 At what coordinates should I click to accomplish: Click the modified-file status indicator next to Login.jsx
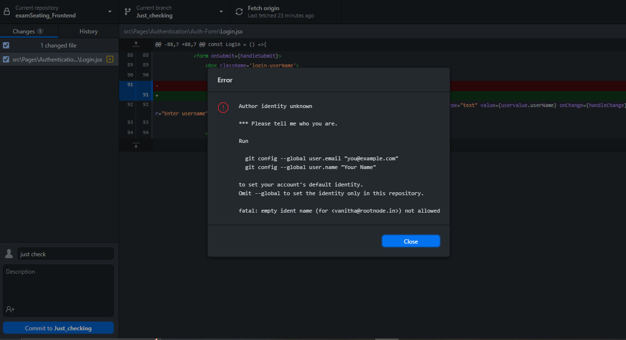point(110,59)
